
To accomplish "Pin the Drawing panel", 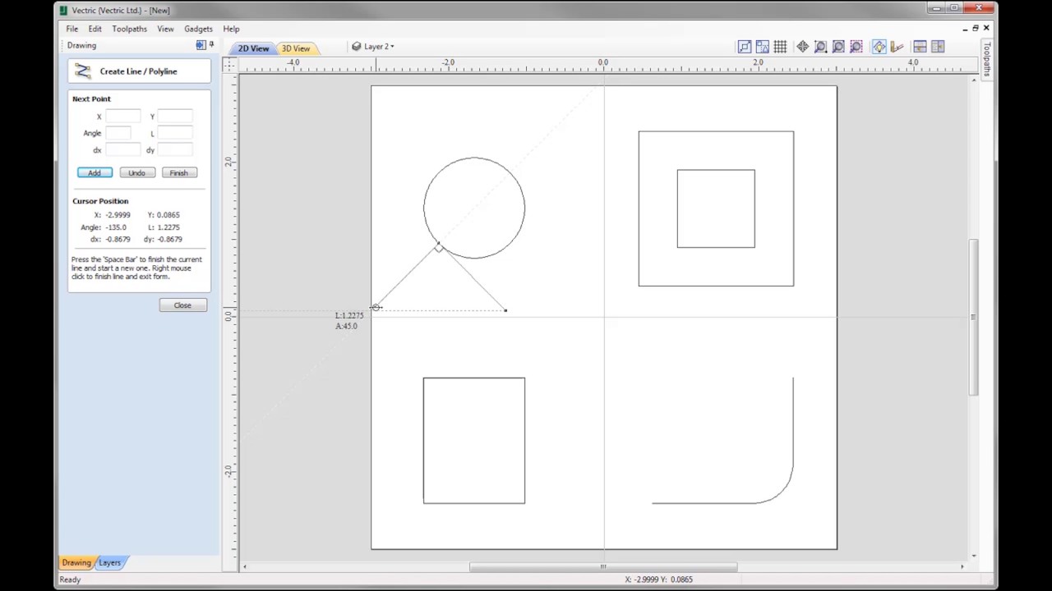I will [x=211, y=45].
